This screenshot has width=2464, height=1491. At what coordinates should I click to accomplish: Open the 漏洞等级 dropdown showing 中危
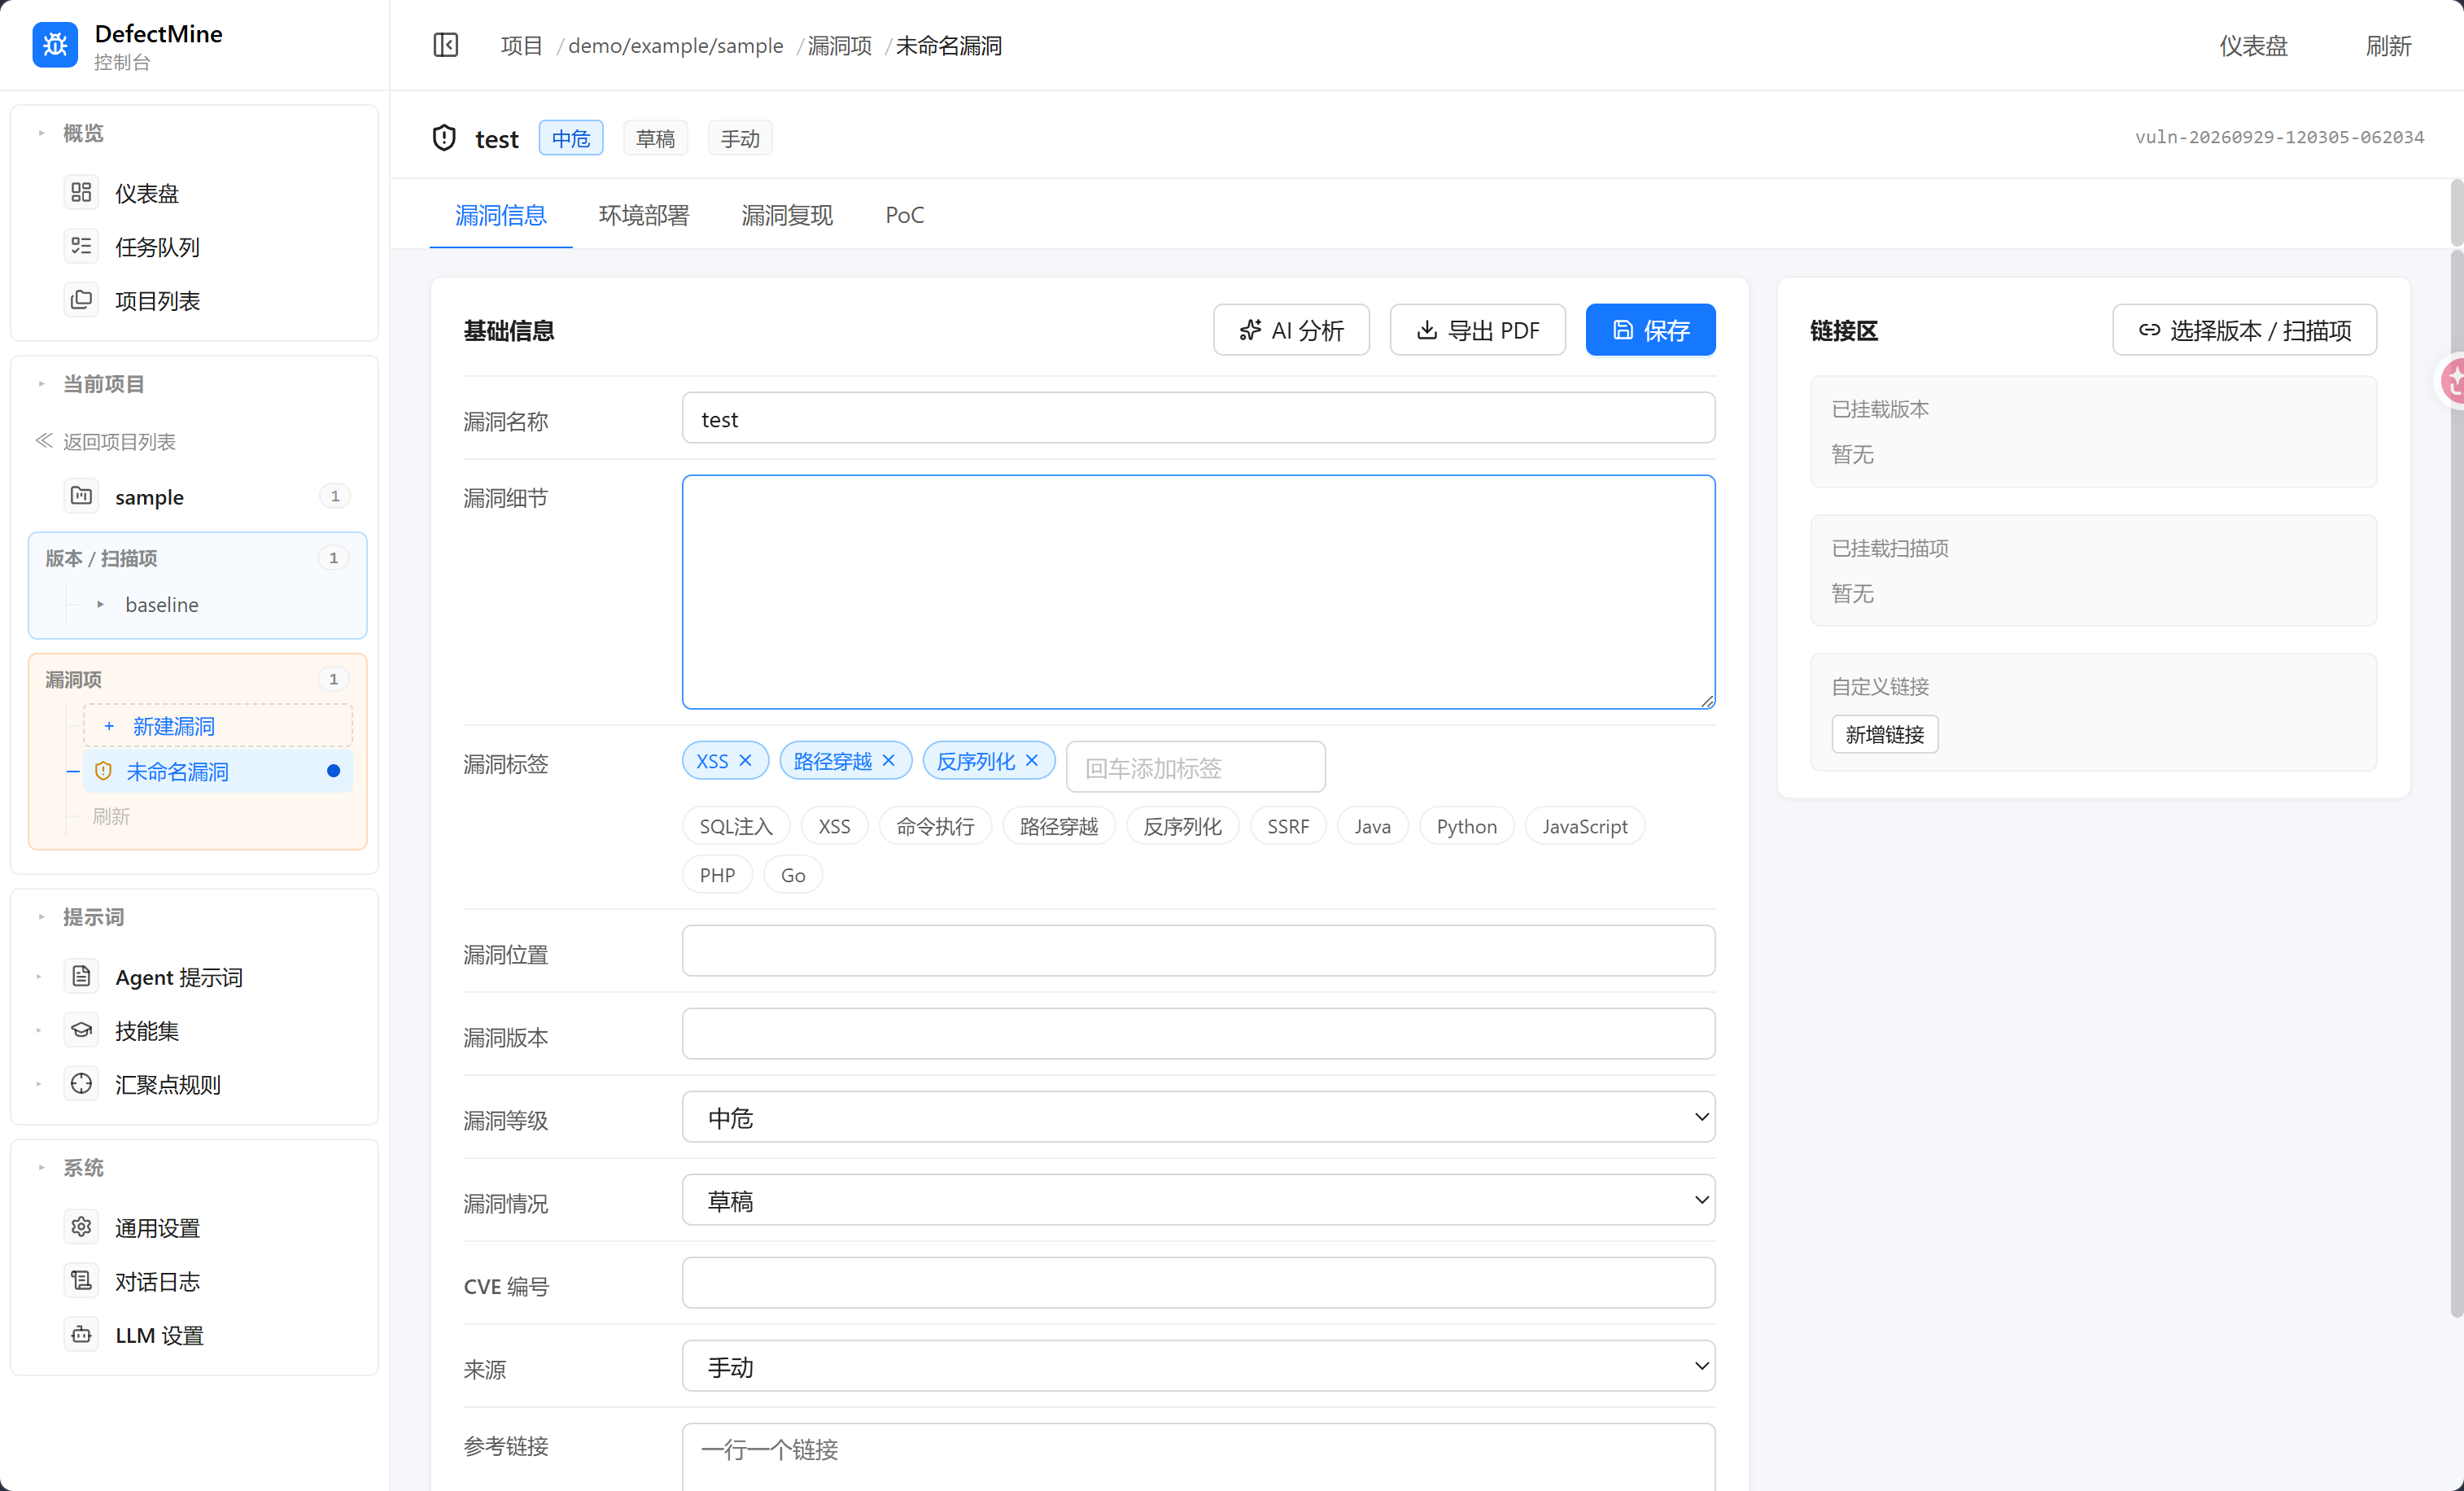tap(1198, 1117)
